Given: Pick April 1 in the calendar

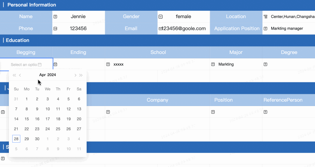Looking at the screenshot, I should click(27, 99).
